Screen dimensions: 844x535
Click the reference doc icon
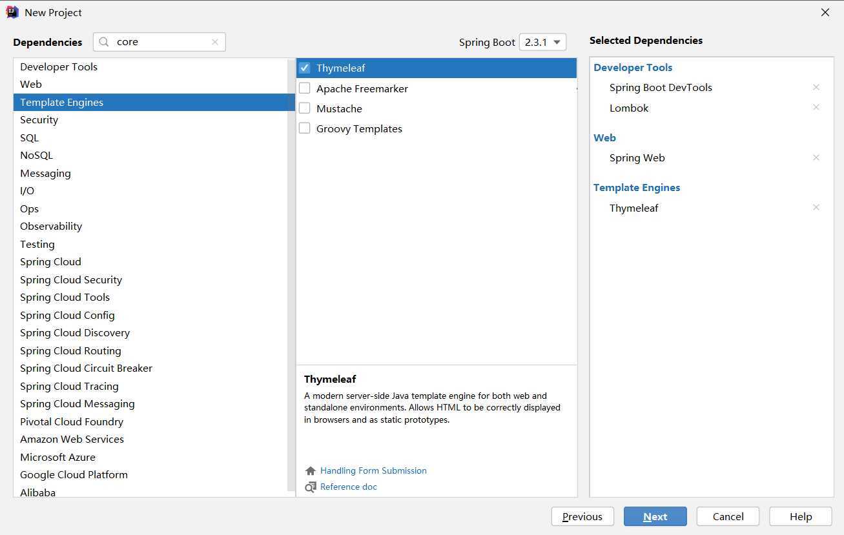point(311,487)
